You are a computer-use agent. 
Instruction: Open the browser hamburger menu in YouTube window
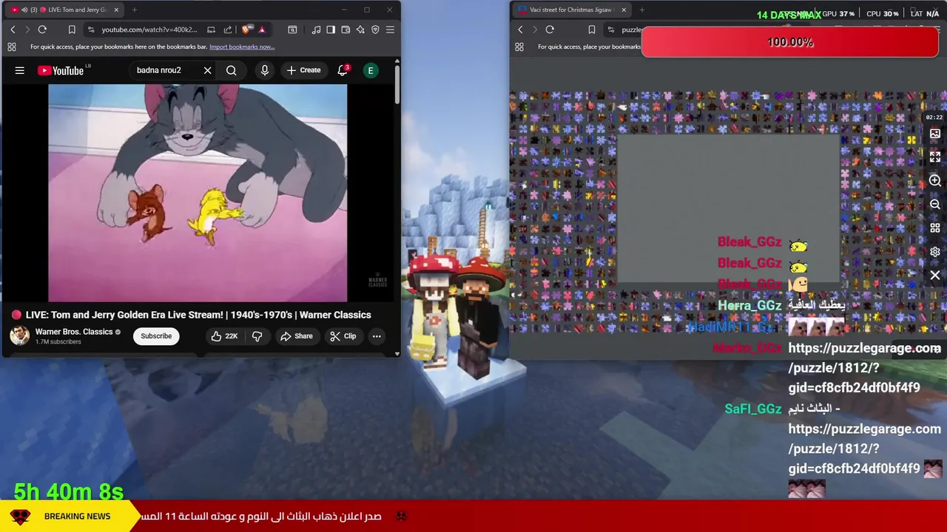click(390, 30)
